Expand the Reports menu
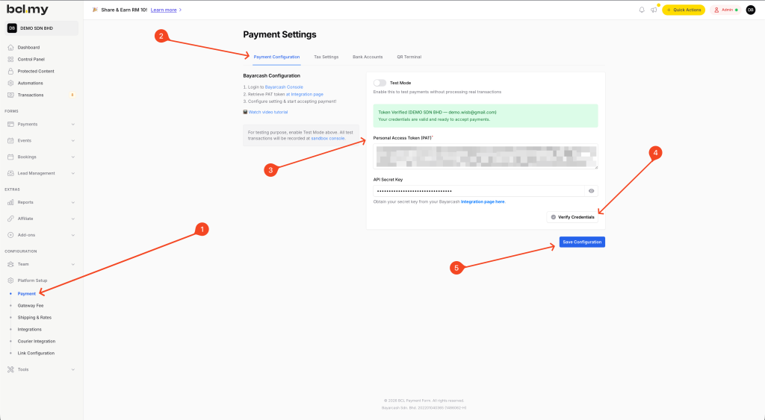This screenshot has height=420, width=765. [x=41, y=202]
